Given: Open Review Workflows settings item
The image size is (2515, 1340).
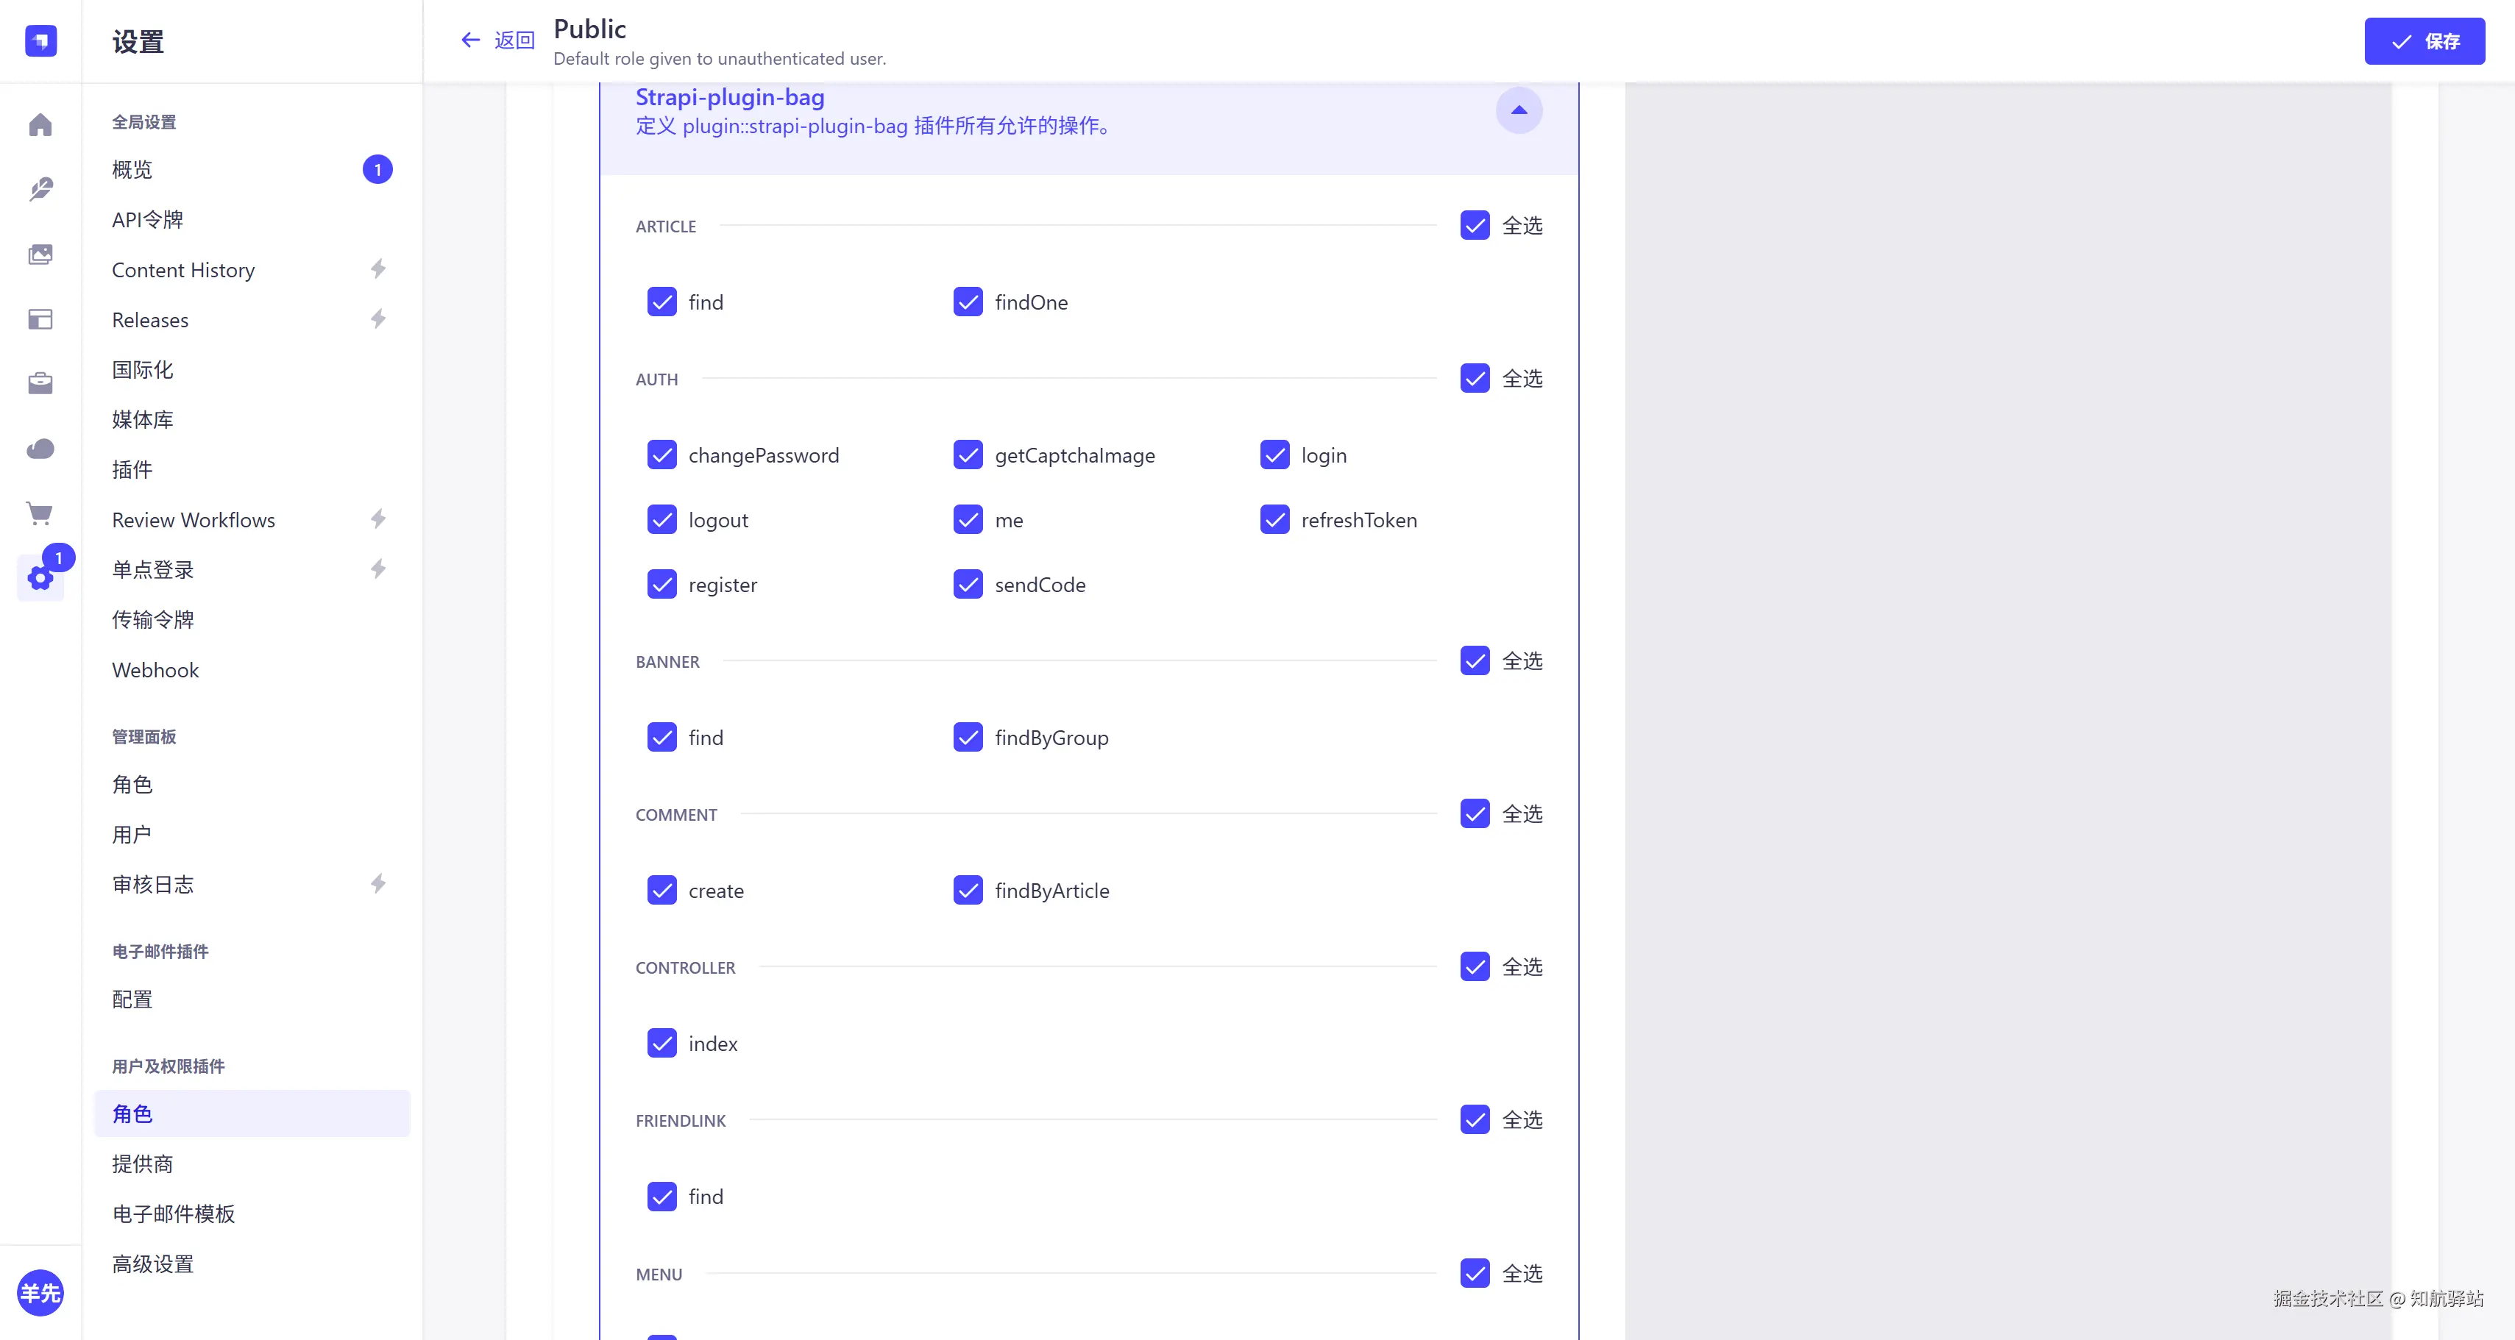Looking at the screenshot, I should click(x=194, y=520).
